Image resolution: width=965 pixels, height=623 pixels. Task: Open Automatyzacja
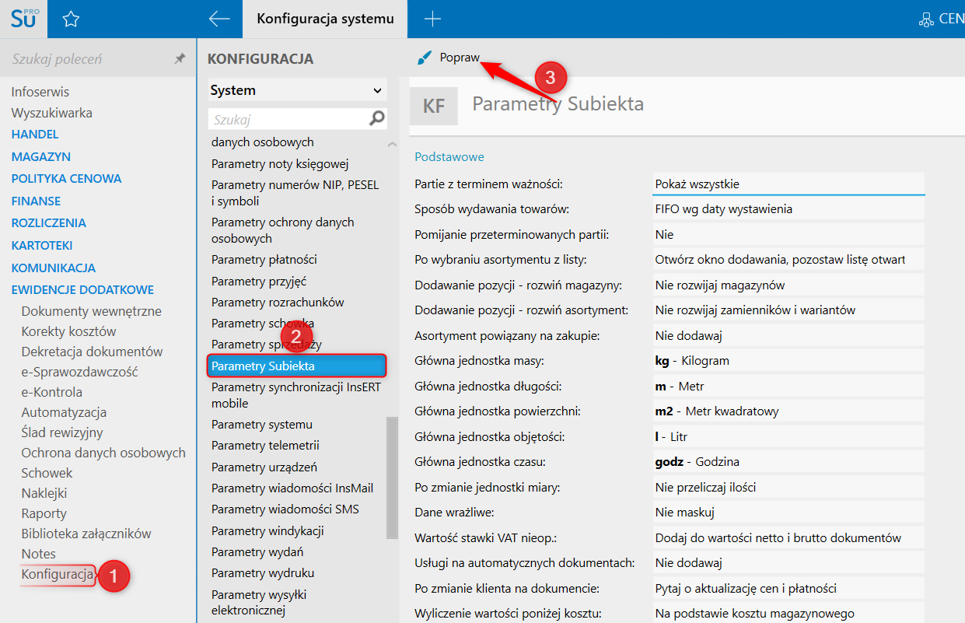[x=64, y=412]
